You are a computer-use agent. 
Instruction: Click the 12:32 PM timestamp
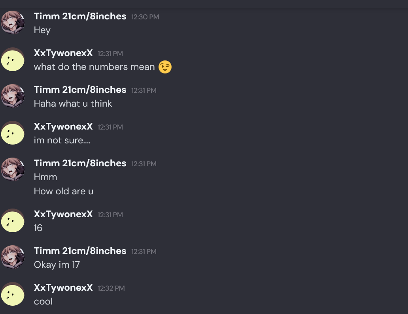(111, 288)
